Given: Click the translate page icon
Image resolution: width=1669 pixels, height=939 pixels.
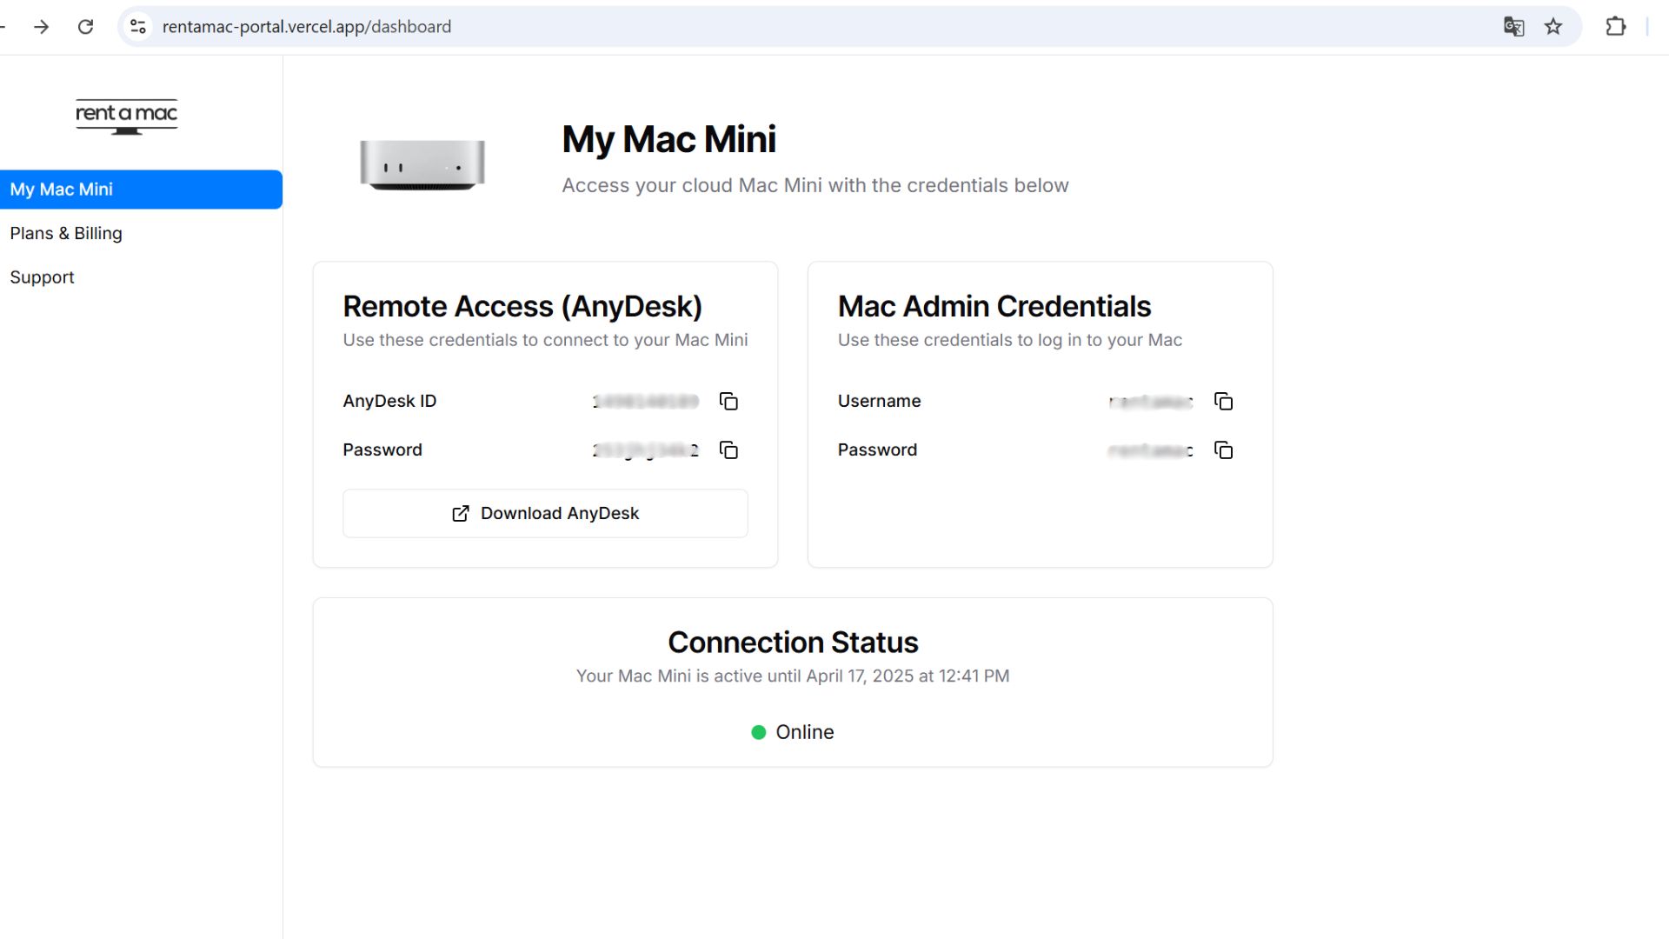Looking at the screenshot, I should coord(1513,27).
